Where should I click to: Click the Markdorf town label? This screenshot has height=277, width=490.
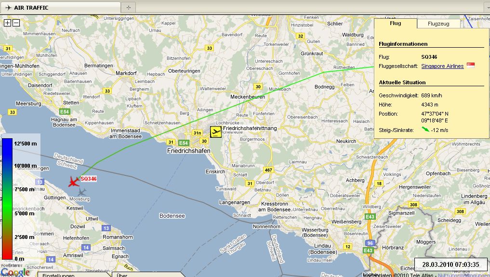coord(126,73)
